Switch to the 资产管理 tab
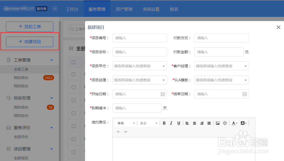The height and width of the screenshot is (161, 284). pyautogui.click(x=124, y=9)
